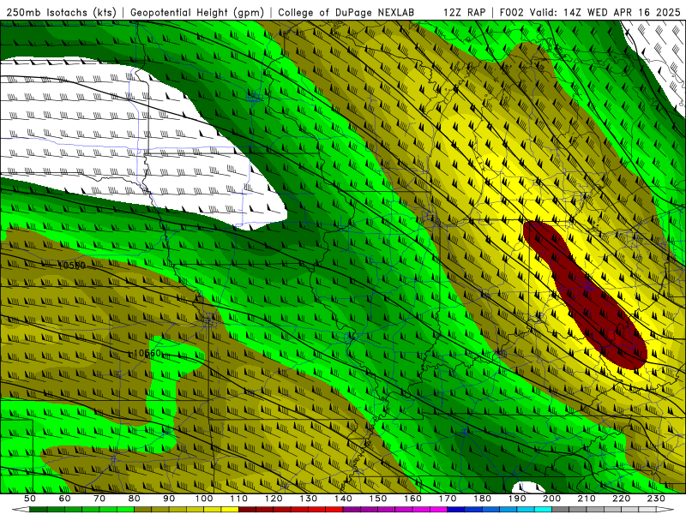Image resolution: width=686 pixels, height=514 pixels.
Task: Click the '12Z RAP' model run label
Action: point(464,12)
